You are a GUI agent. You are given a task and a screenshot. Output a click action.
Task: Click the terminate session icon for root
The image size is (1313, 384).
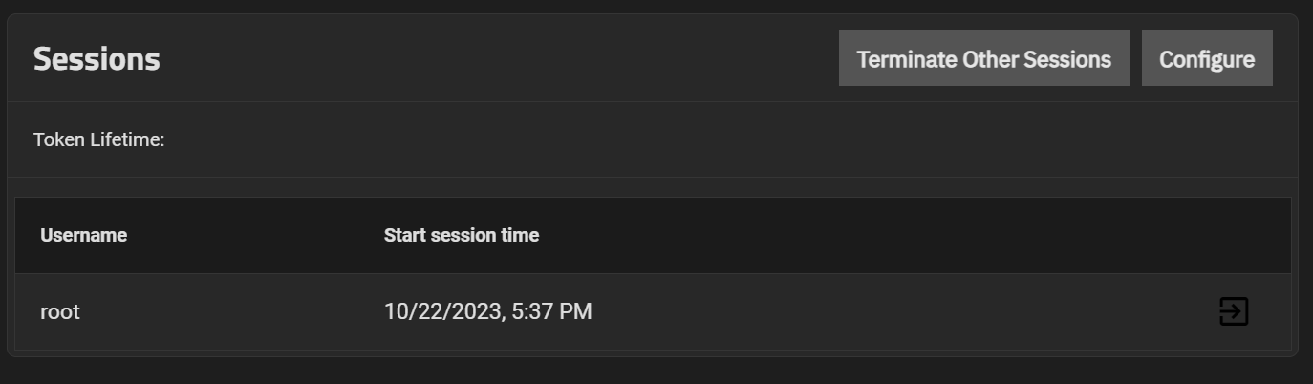[x=1234, y=311]
